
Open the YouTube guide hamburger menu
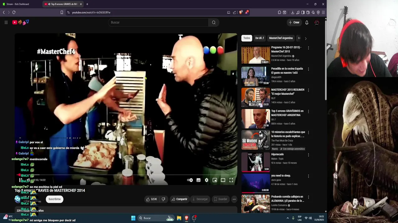tap(6, 22)
